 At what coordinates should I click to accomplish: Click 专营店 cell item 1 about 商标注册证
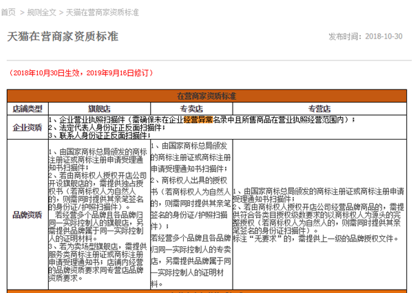(319, 195)
